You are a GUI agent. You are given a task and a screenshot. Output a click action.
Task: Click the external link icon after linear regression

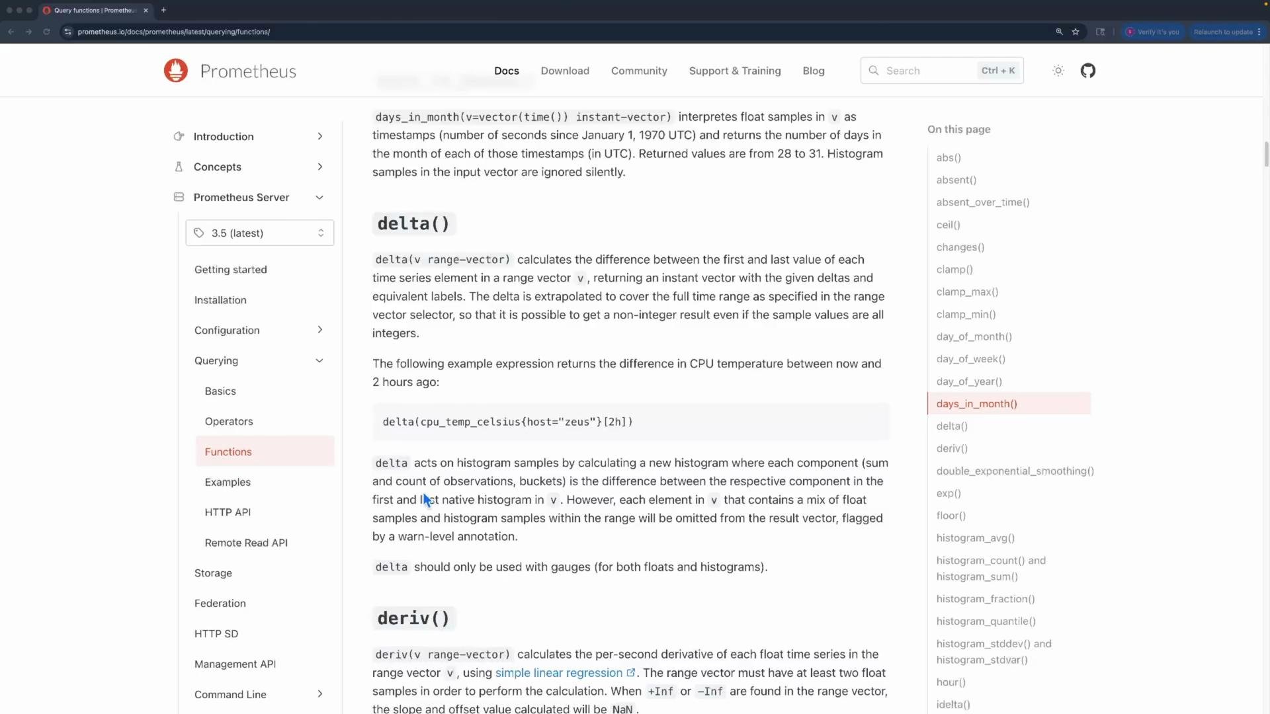[x=630, y=672]
